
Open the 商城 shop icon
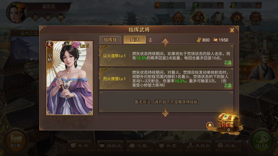coord(256,18)
